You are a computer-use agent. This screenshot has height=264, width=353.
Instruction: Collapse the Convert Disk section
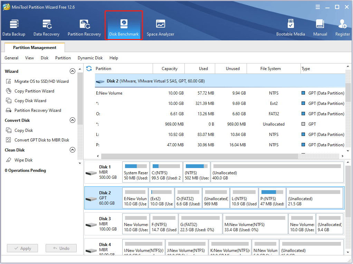[x=73, y=120]
